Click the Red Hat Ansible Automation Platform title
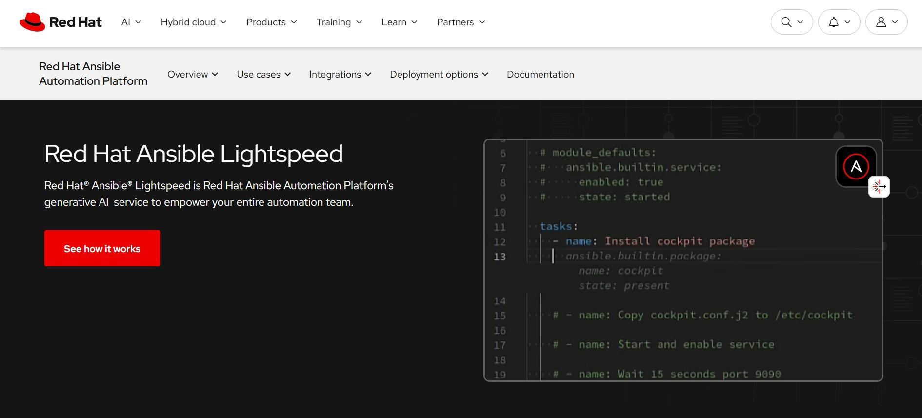The height and width of the screenshot is (418, 922). [x=93, y=74]
